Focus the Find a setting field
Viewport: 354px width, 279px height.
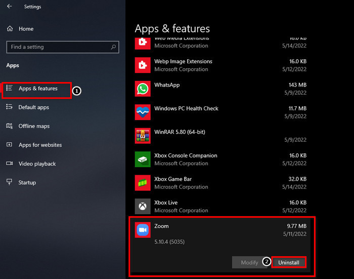[x=63, y=47]
